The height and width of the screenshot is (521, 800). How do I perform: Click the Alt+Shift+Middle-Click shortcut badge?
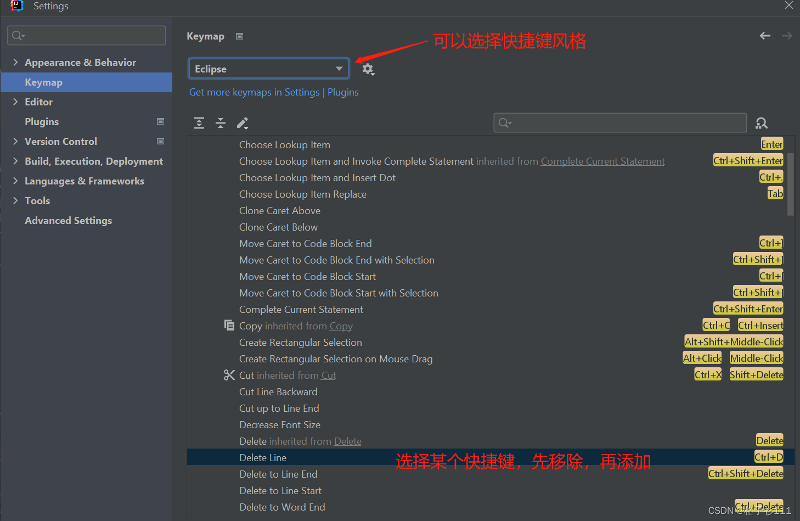click(734, 341)
